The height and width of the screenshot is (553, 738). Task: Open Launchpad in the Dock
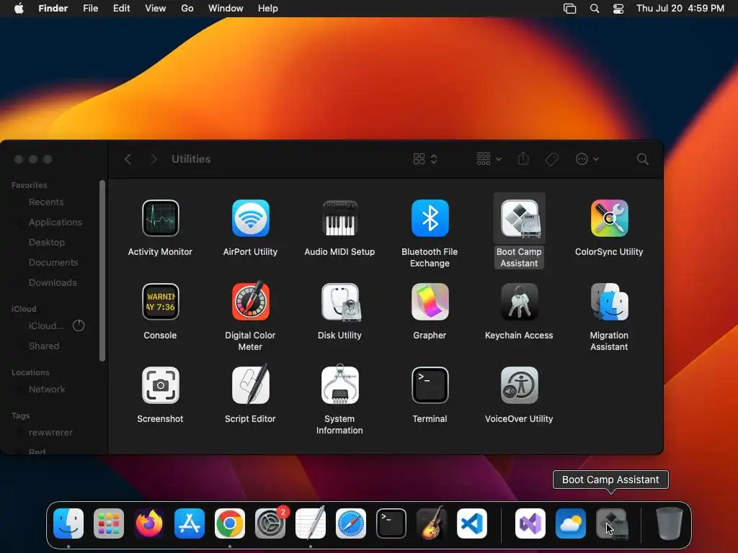[109, 523]
